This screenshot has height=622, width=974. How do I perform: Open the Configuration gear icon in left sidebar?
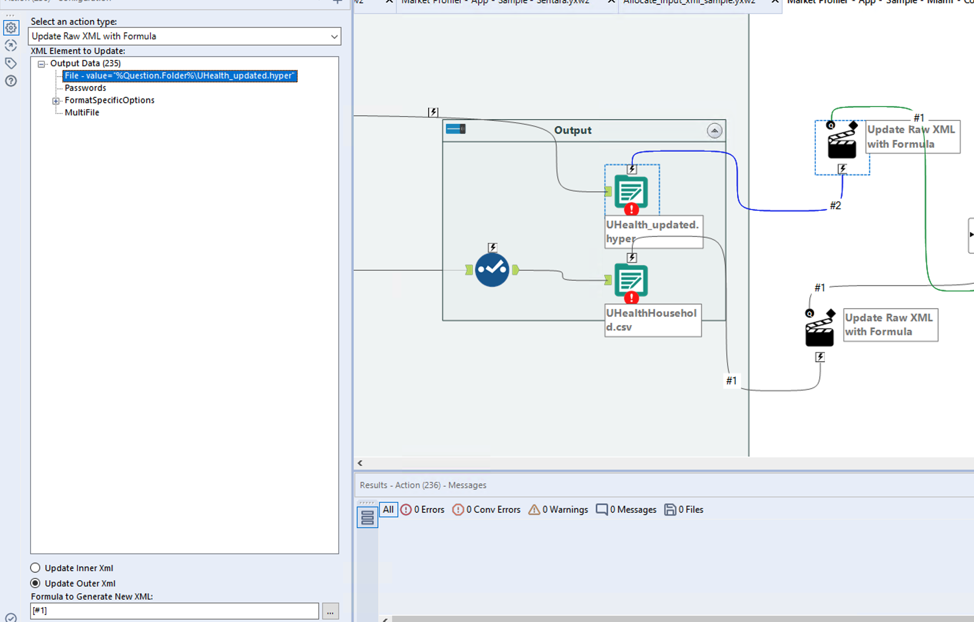coord(11,28)
